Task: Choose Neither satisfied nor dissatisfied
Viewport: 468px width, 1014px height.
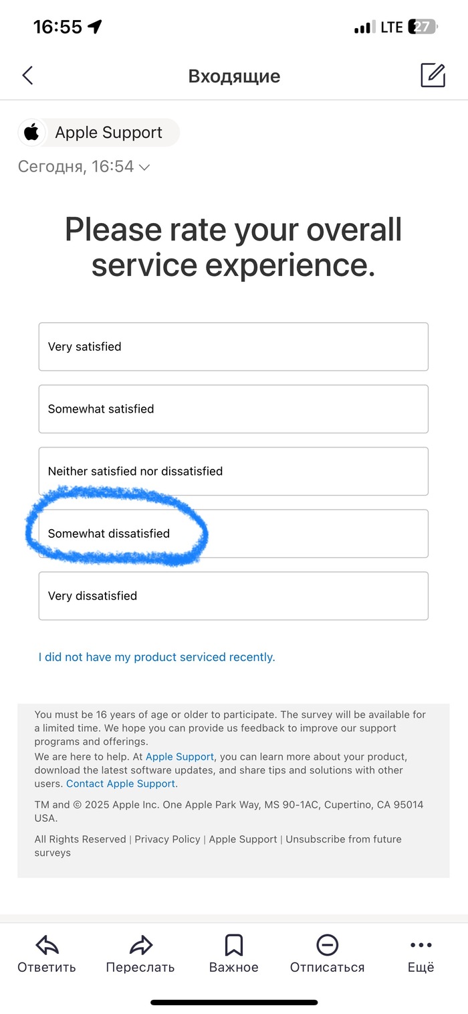Action: 233,472
